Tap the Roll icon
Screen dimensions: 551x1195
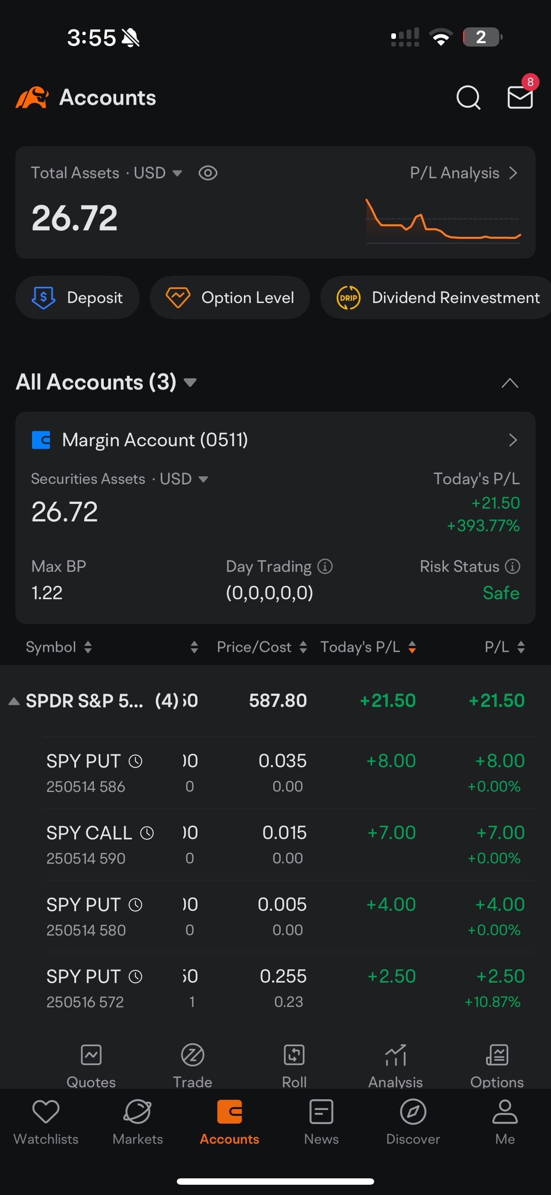294,1055
